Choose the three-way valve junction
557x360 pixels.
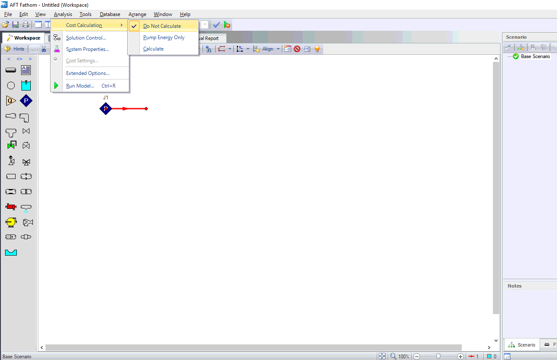point(26,162)
